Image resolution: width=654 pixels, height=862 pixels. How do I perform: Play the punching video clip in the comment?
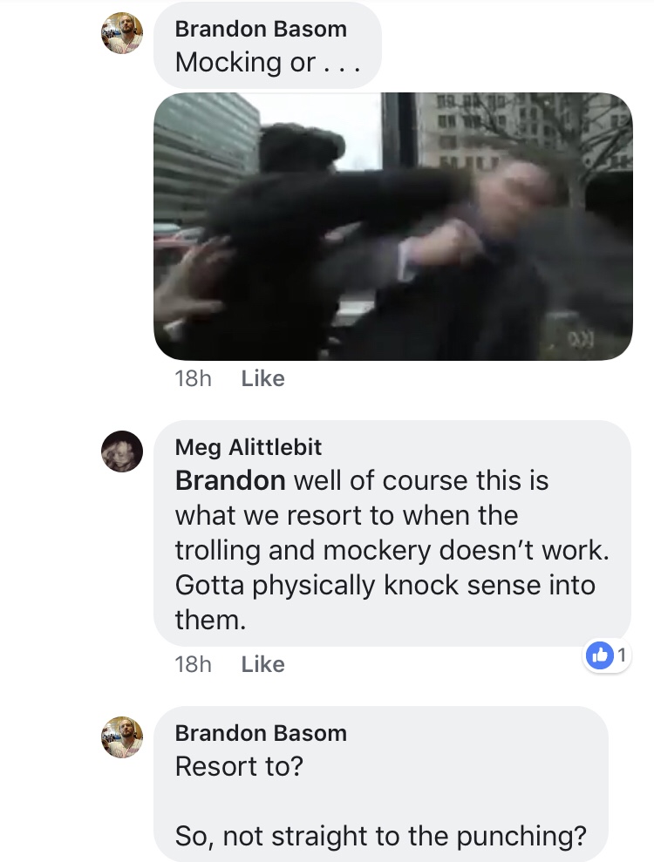[x=392, y=227]
